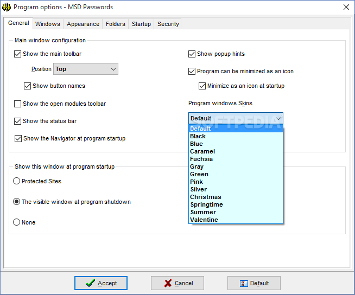Select the None radio option

click(16, 222)
